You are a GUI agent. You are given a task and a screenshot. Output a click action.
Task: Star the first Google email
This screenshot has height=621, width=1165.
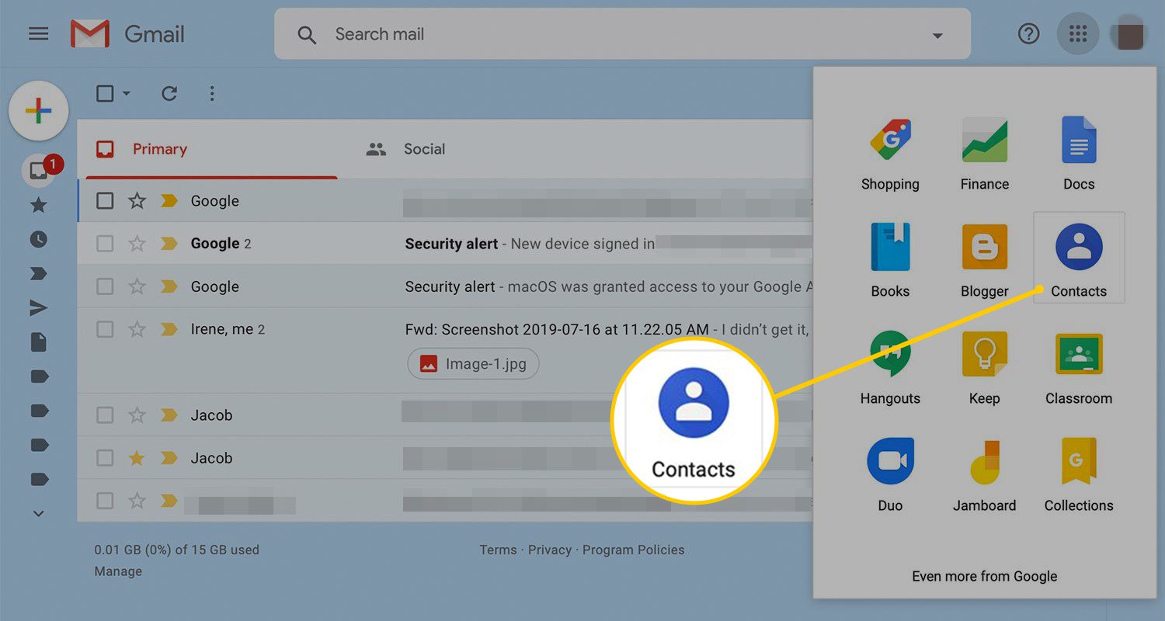(x=137, y=201)
